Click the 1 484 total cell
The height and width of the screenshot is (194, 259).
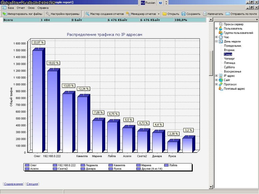tap(56, 20)
